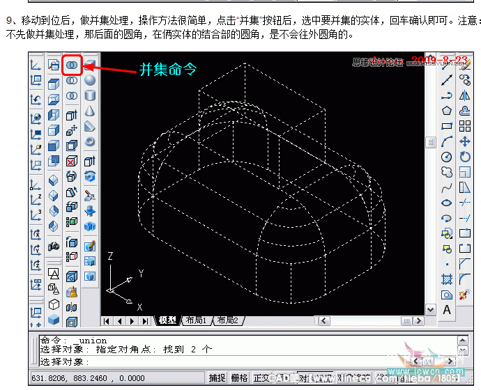Click the World UCS globe icon
Screen dimensions: 481x390
(x=36, y=118)
